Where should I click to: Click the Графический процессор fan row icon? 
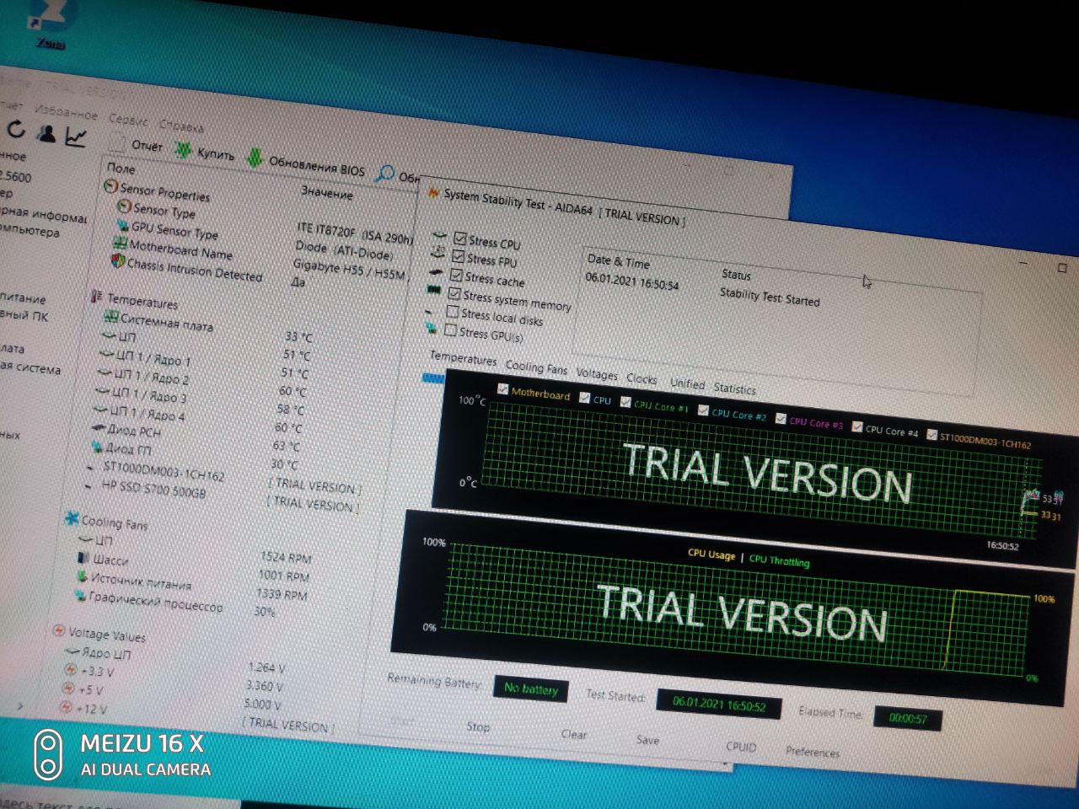(79, 595)
